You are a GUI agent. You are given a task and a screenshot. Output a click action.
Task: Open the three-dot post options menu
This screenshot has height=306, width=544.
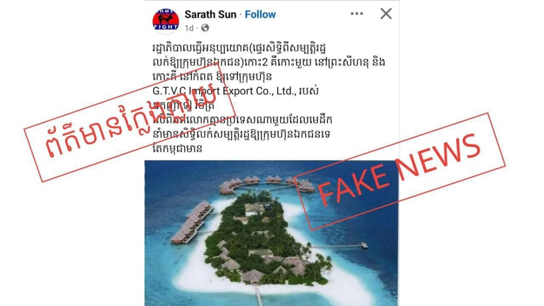tap(357, 14)
